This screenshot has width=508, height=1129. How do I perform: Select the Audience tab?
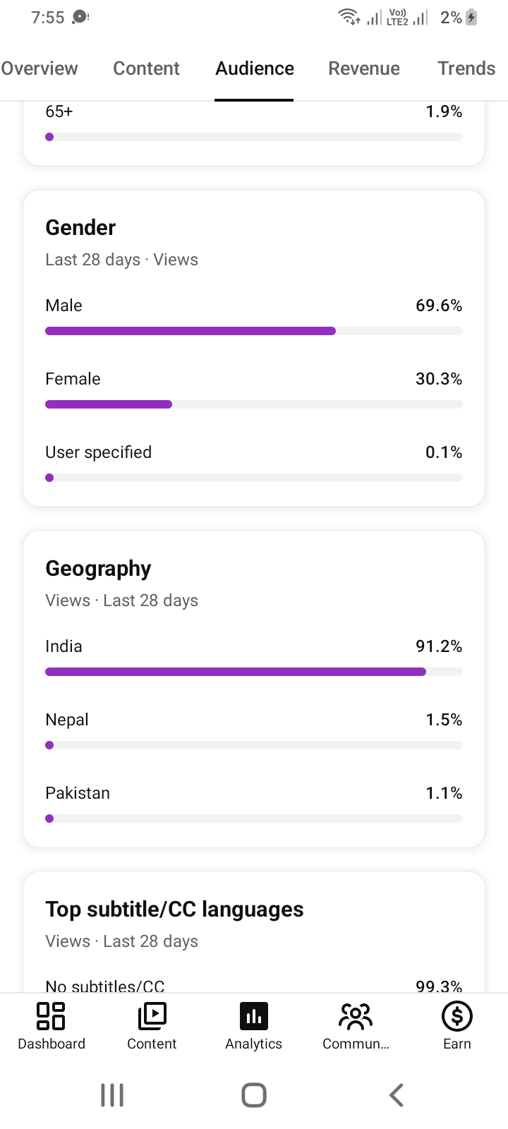click(x=255, y=68)
